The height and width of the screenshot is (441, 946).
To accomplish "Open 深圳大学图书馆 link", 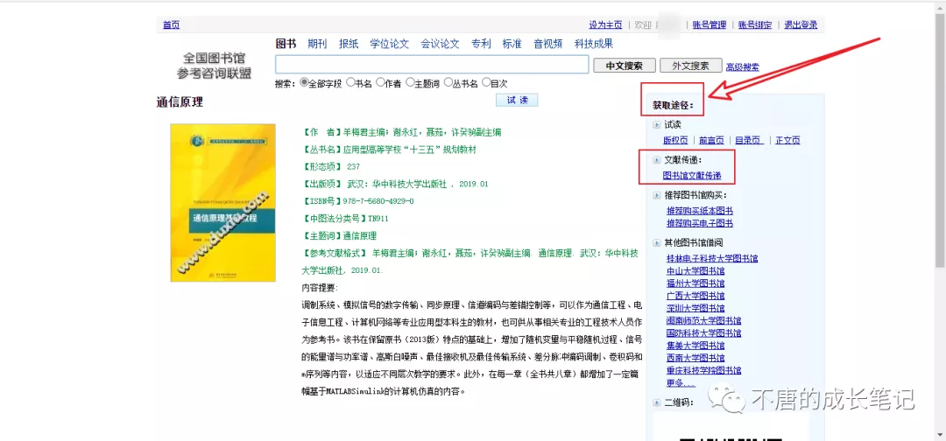I will tap(695, 309).
